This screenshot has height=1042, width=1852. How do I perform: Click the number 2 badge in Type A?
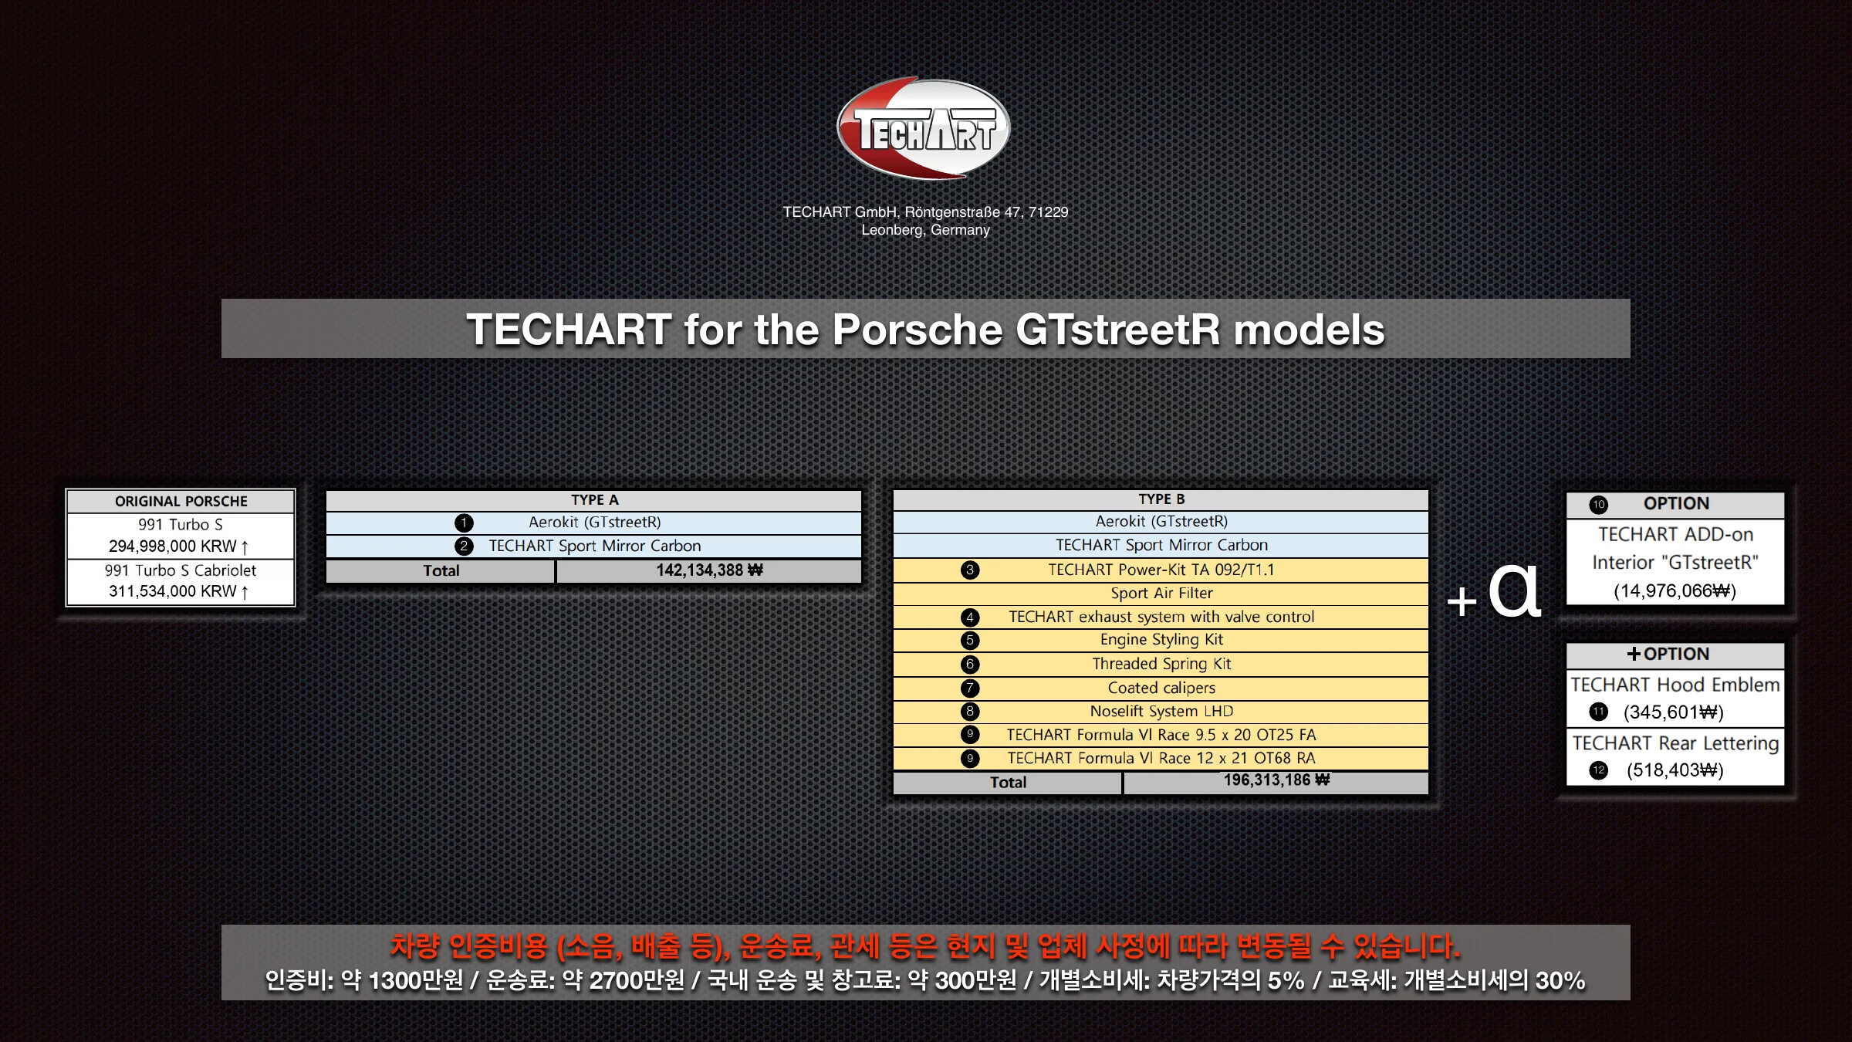(464, 546)
